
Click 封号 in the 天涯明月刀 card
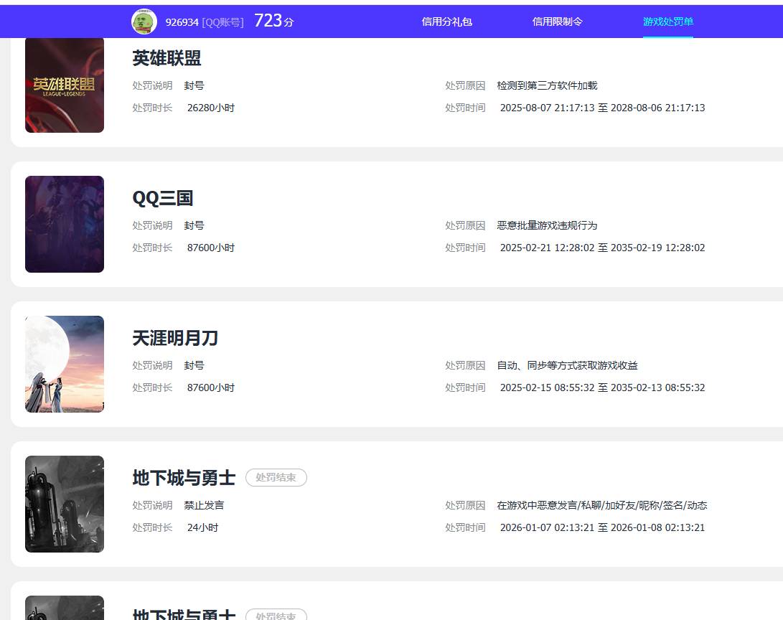point(194,365)
